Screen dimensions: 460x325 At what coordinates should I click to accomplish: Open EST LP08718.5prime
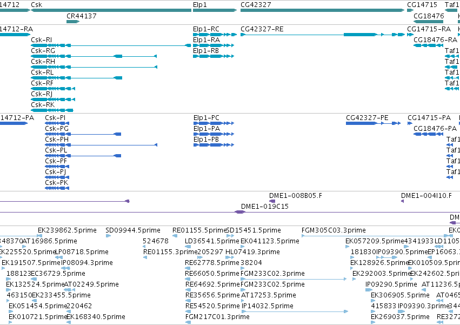(x=82, y=252)
